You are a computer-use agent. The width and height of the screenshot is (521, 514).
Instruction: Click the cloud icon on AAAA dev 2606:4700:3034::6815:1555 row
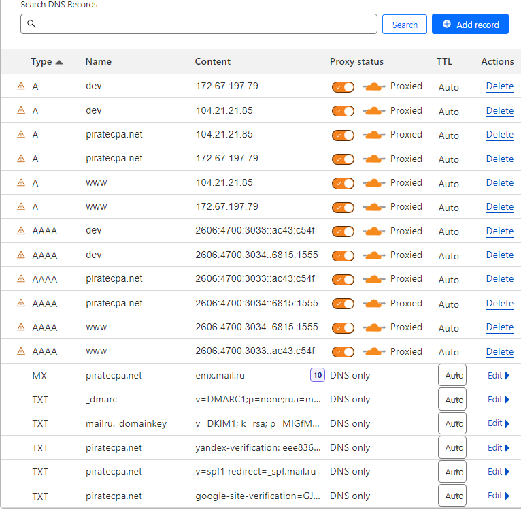coord(374,255)
